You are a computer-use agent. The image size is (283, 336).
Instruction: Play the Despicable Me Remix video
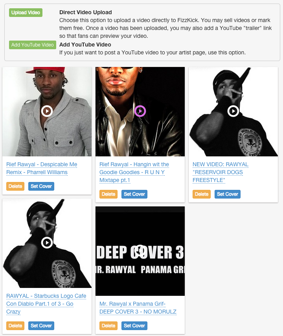(x=47, y=111)
